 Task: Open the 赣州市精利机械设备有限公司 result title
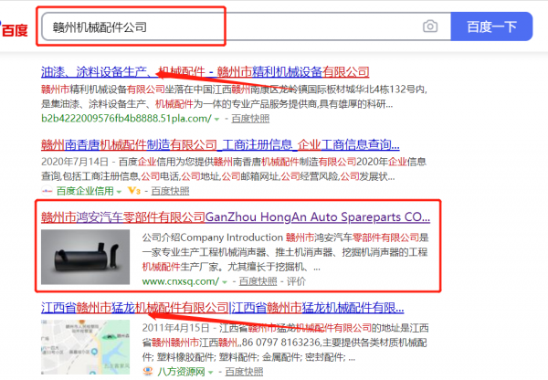coord(205,71)
